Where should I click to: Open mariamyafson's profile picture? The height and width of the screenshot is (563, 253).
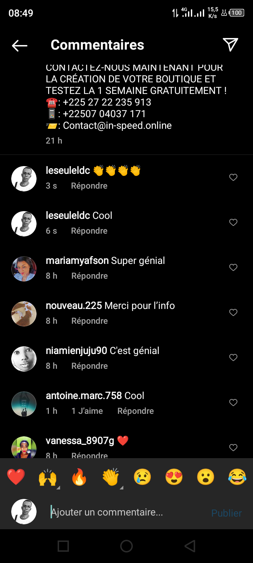pyautogui.click(x=24, y=269)
